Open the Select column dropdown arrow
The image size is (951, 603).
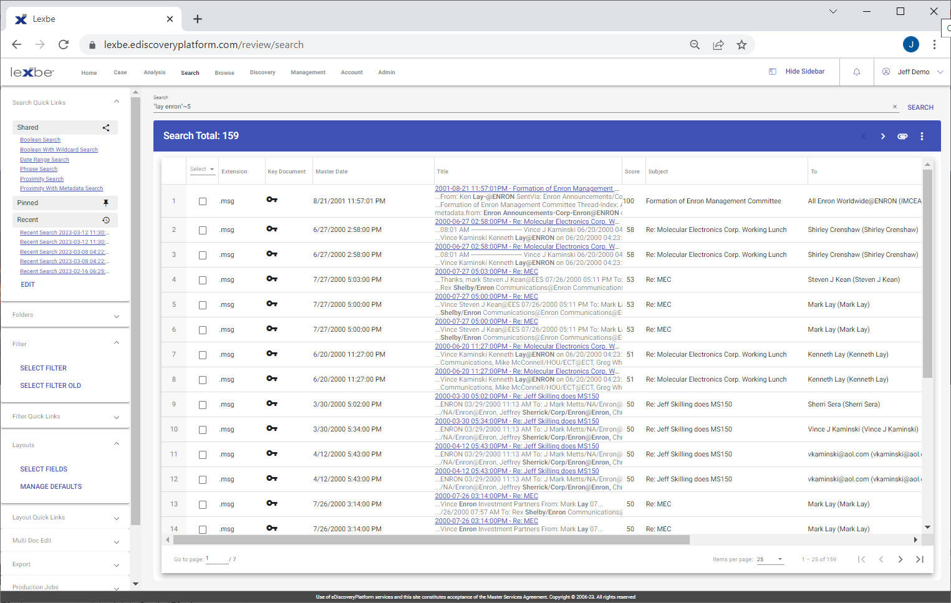point(211,168)
